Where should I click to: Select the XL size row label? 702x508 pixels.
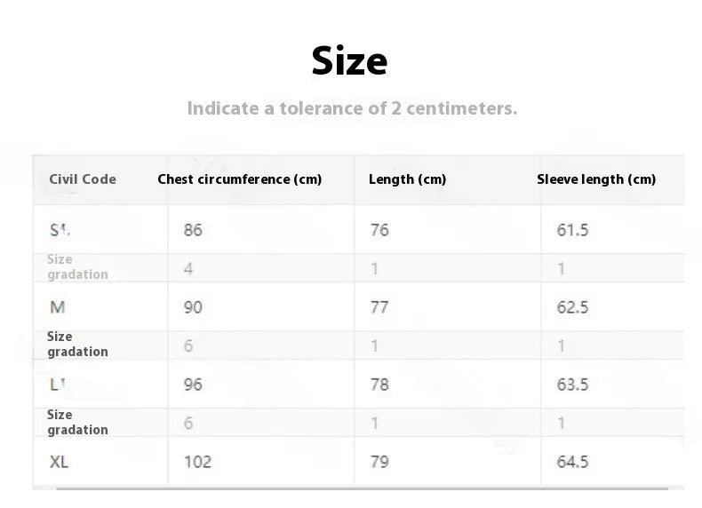pyautogui.click(x=60, y=462)
